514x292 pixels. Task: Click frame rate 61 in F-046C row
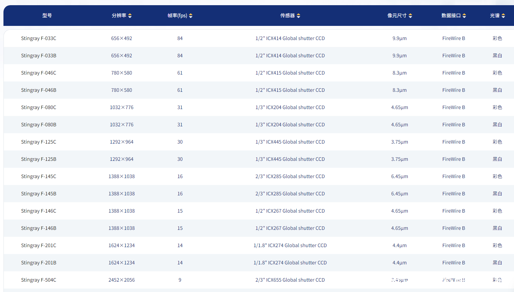(x=180, y=73)
